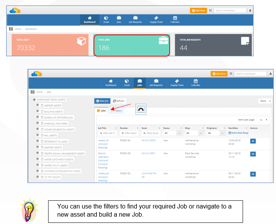Switch to the Jobs tab

101,111
